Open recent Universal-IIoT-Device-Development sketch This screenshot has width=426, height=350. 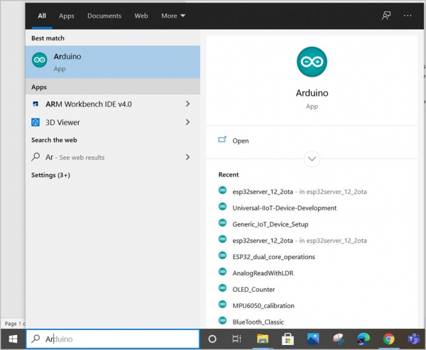pyautogui.click(x=285, y=208)
